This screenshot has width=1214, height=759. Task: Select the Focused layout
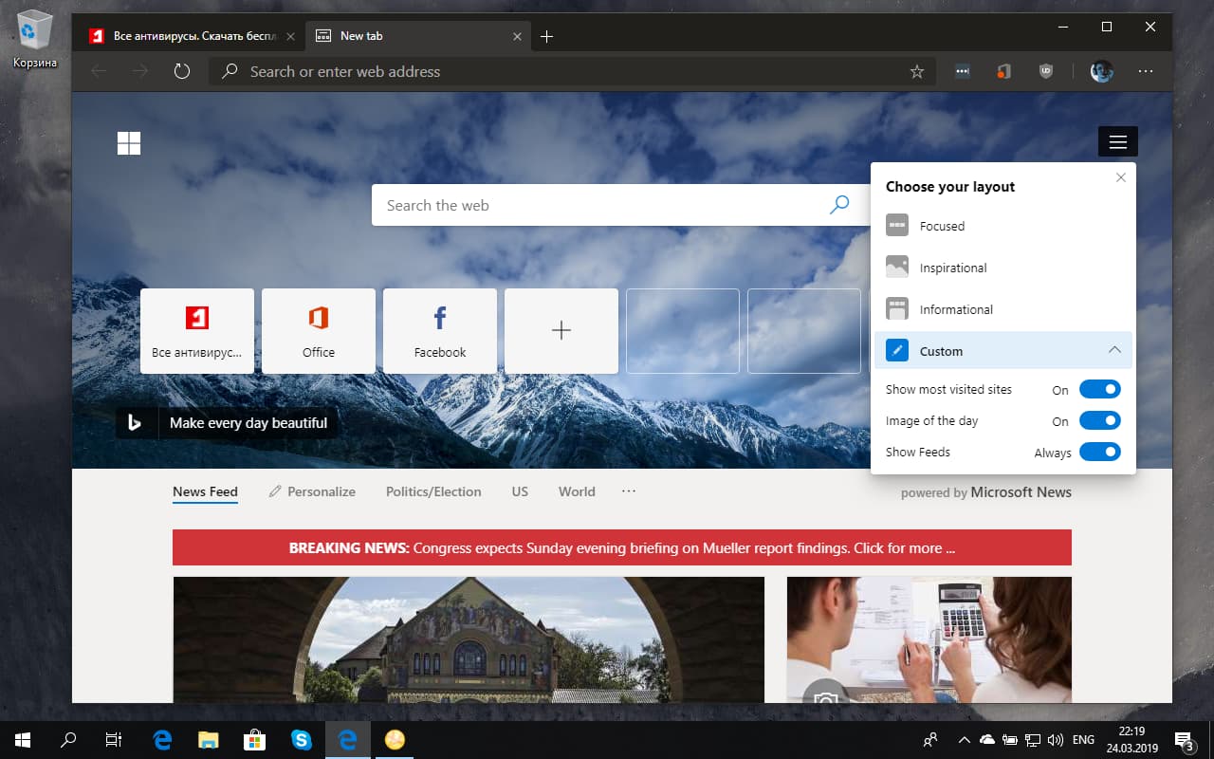coord(1004,226)
